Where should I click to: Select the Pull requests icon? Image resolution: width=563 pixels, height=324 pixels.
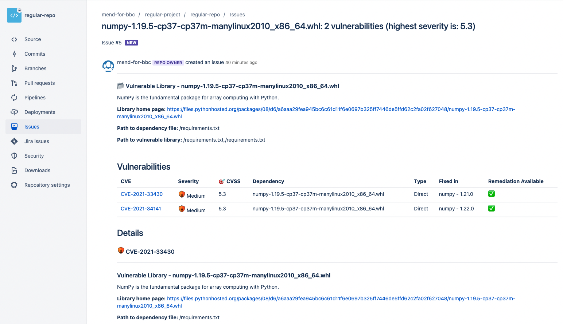pyautogui.click(x=14, y=83)
